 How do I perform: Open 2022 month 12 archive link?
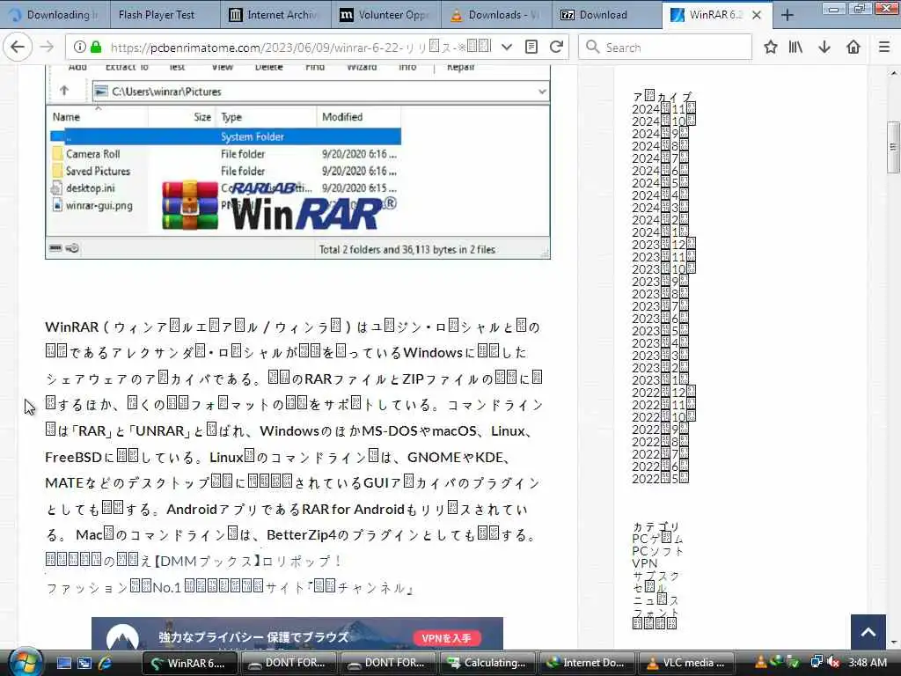(x=663, y=393)
